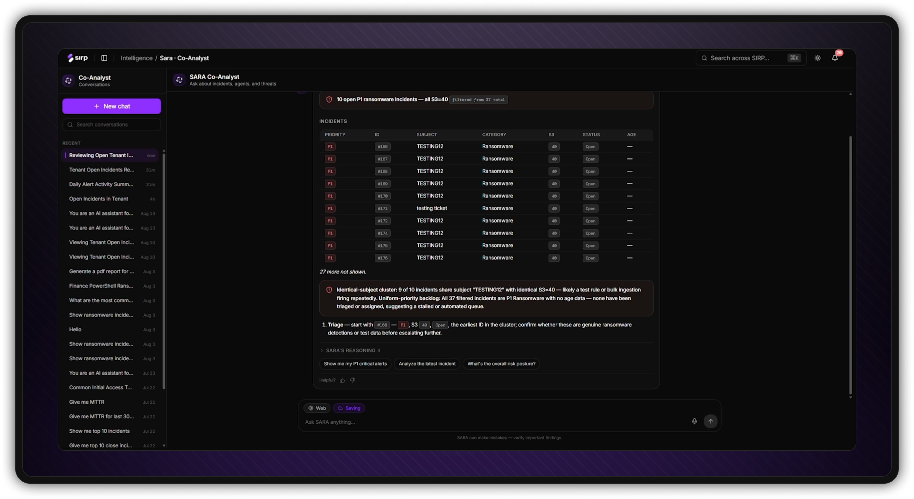
Task: Open Finance PowerShell Rans... conversation
Action: tap(110, 286)
